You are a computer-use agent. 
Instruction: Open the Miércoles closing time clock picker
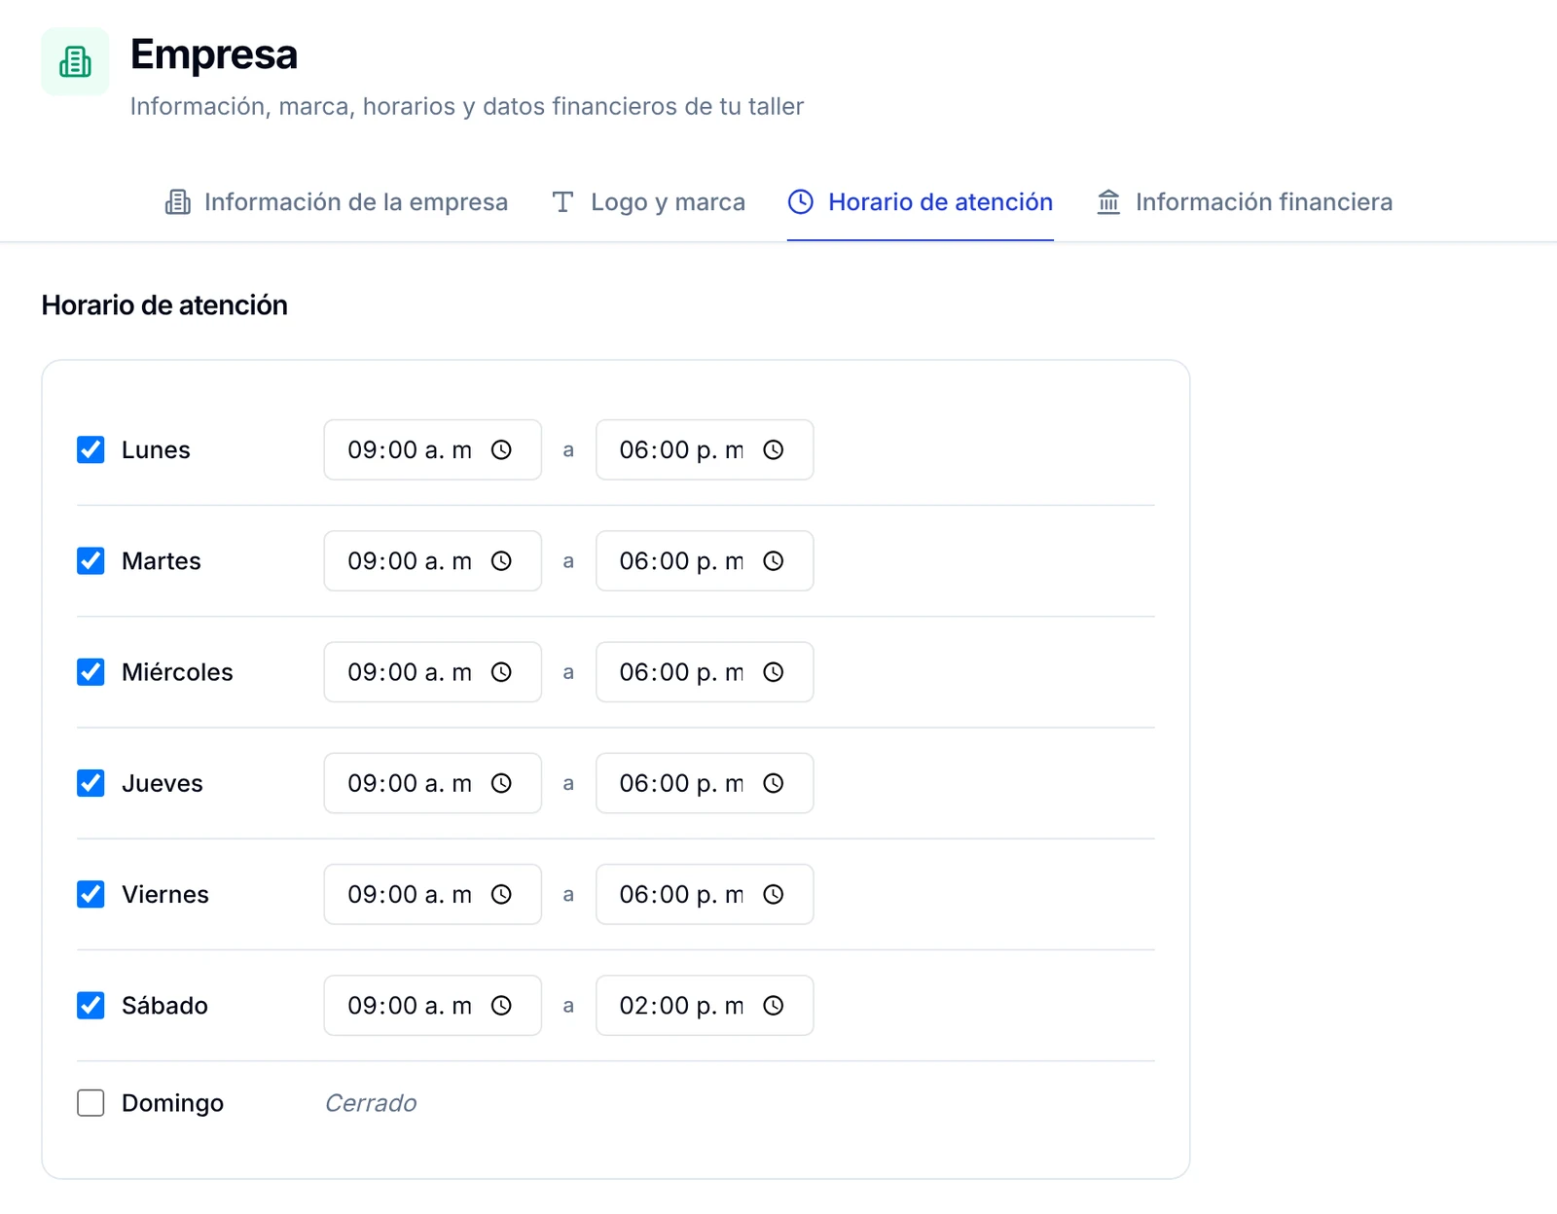(773, 672)
